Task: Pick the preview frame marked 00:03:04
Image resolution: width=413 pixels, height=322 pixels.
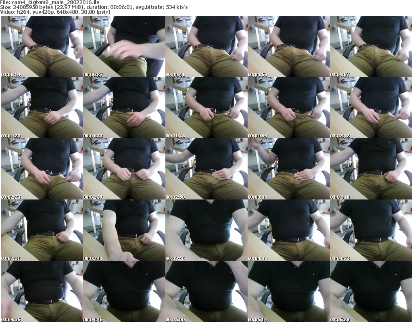Action: 289,169
